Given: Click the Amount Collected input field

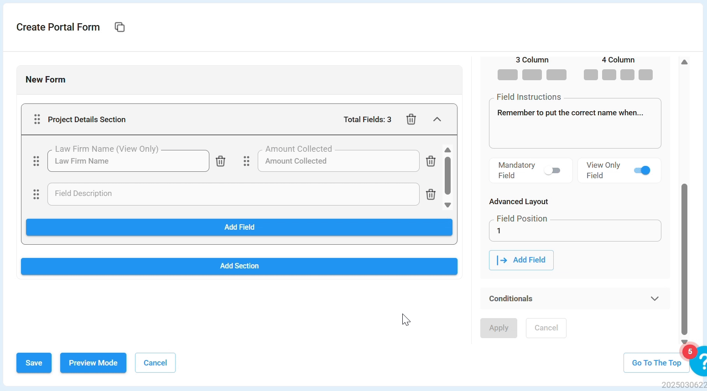Looking at the screenshot, I should point(338,161).
